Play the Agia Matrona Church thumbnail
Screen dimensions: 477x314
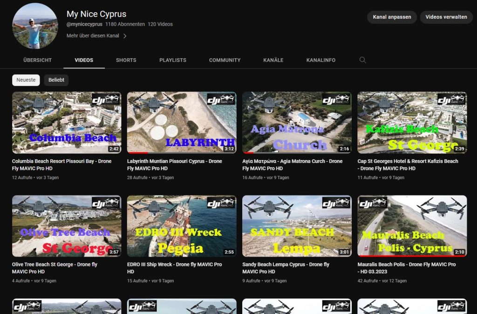click(297, 122)
